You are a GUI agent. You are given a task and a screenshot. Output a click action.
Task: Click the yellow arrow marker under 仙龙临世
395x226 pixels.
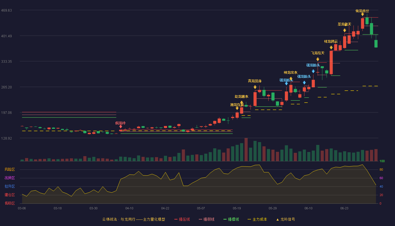(362, 14)
